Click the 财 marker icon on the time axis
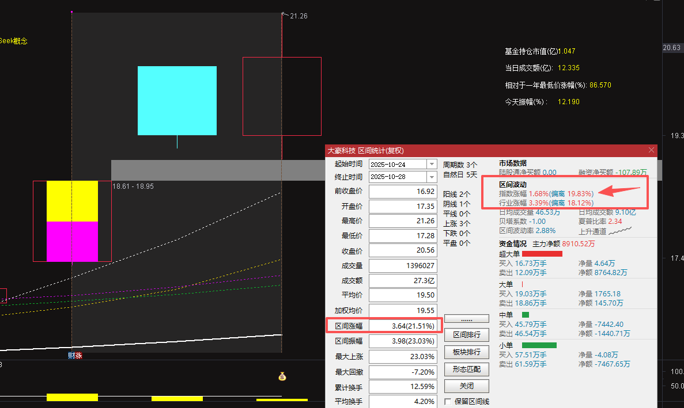Viewport: 684px width, 408px height. (x=71, y=356)
